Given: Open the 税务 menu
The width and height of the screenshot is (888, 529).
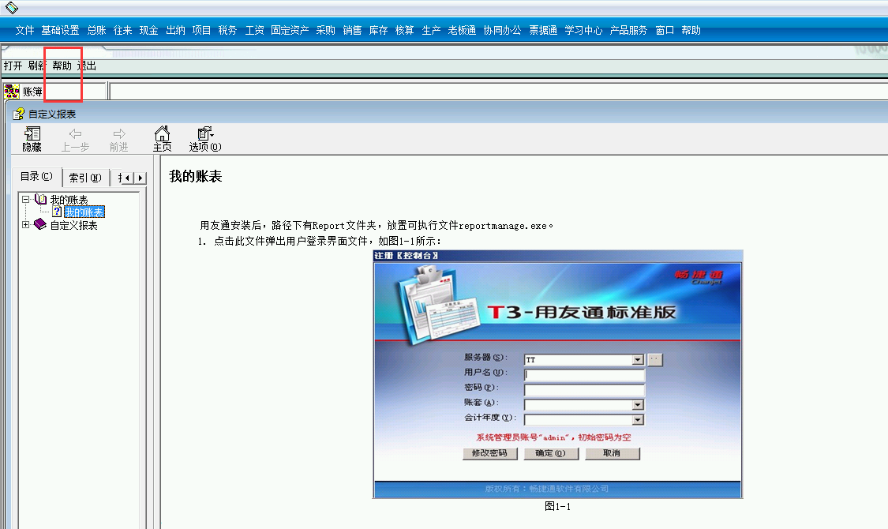Looking at the screenshot, I should point(227,31).
